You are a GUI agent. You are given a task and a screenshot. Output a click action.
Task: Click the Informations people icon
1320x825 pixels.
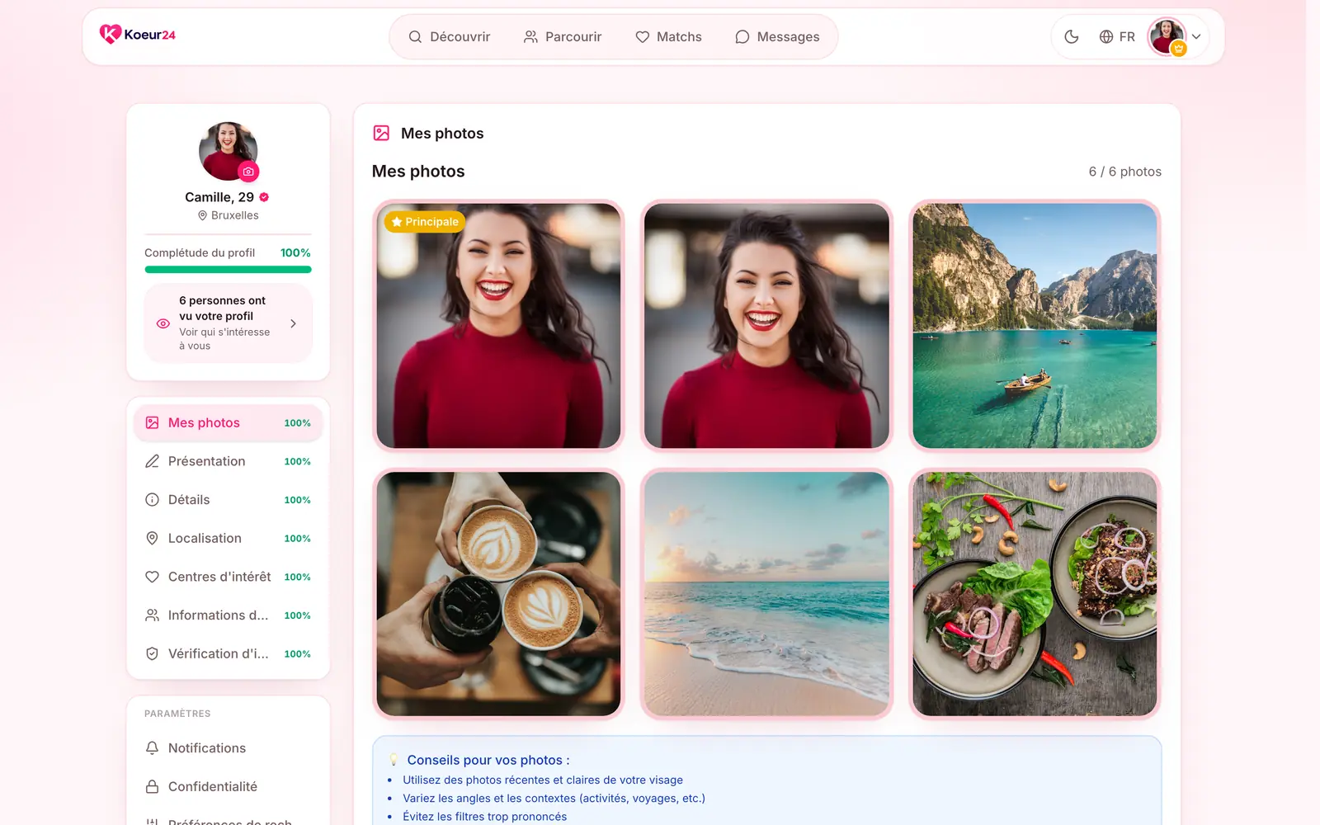pyautogui.click(x=152, y=615)
